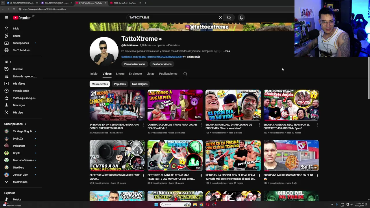The image size is (370, 208).
Task: Switch to REAL TEAM AWARDS browser tab
Action: click(x=56, y=3)
